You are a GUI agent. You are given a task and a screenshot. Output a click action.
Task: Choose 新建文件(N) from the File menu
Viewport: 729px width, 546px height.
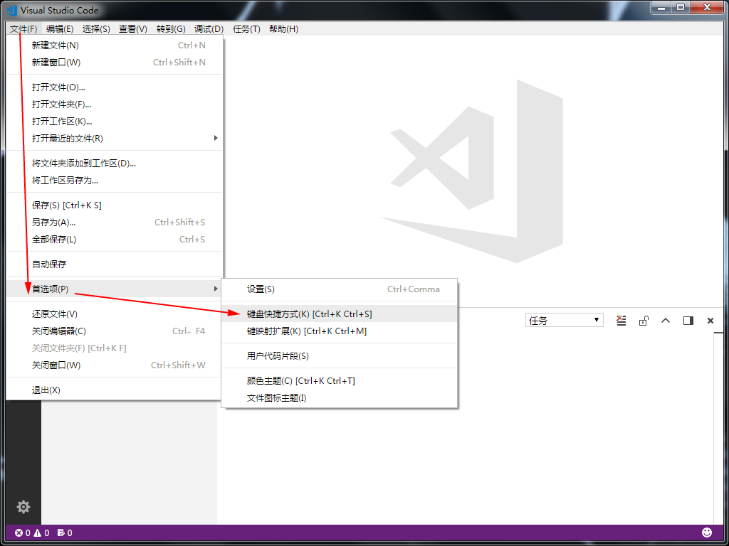[115, 45]
